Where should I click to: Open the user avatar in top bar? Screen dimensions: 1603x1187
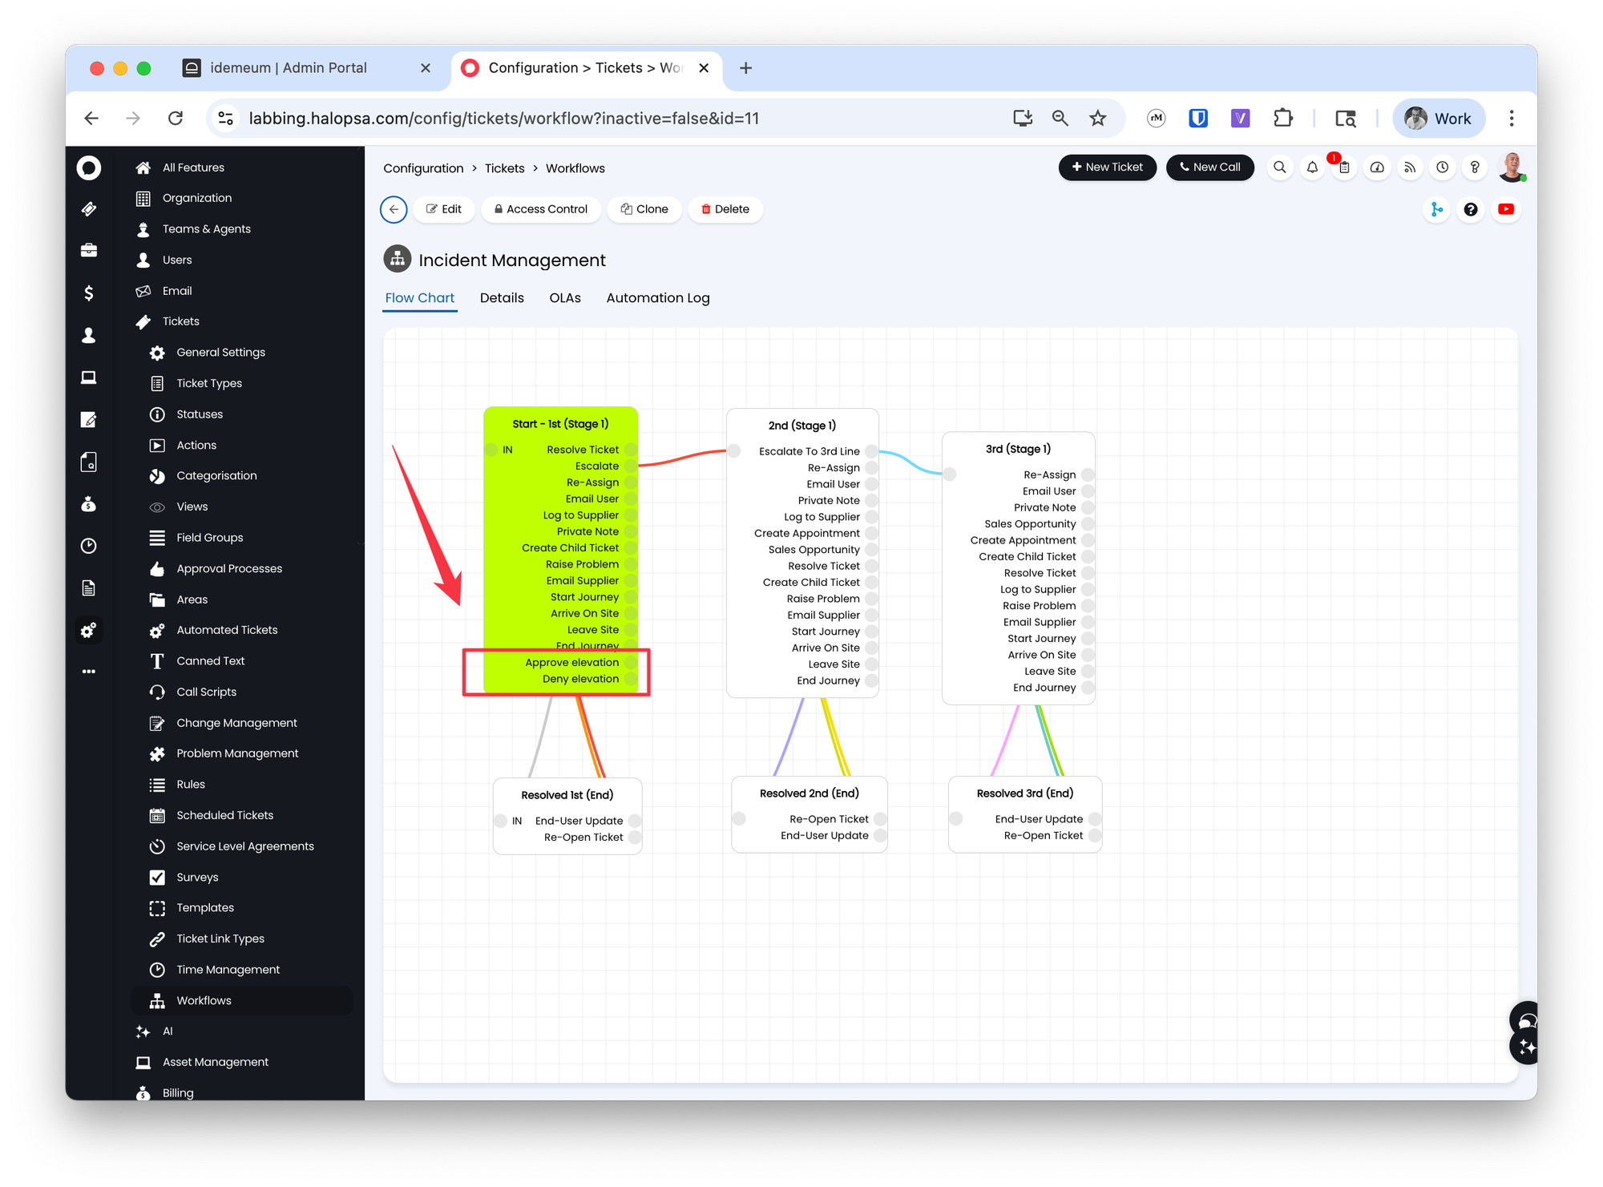pos(1512,168)
